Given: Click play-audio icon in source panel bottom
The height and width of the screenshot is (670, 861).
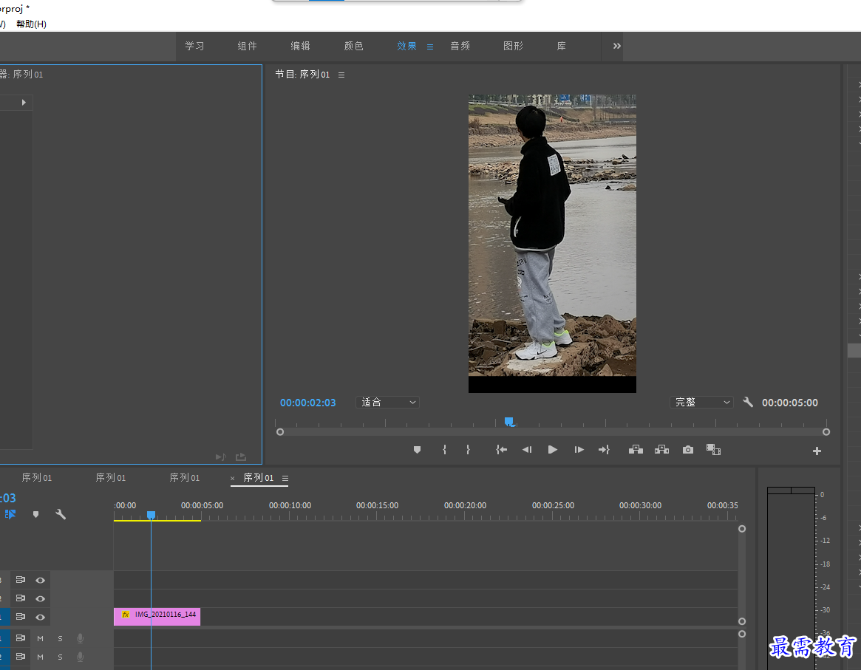Looking at the screenshot, I should (x=221, y=457).
